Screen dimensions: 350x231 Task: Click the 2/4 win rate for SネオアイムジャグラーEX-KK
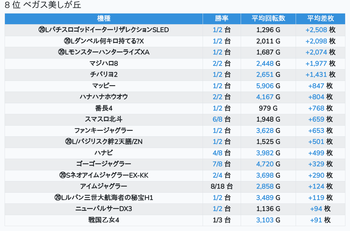click(217, 175)
